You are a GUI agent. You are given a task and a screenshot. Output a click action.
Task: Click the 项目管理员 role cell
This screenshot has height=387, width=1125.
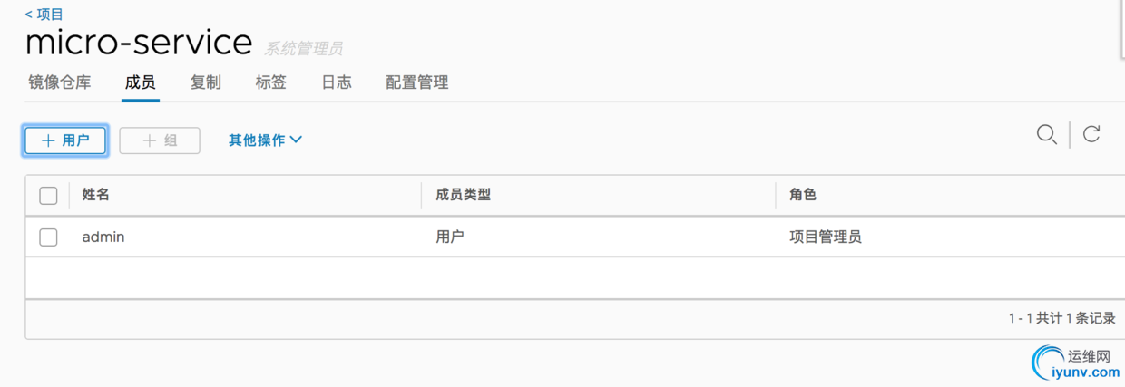coord(826,237)
